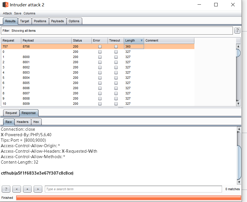Switch to the Positions tab

(x=40, y=21)
